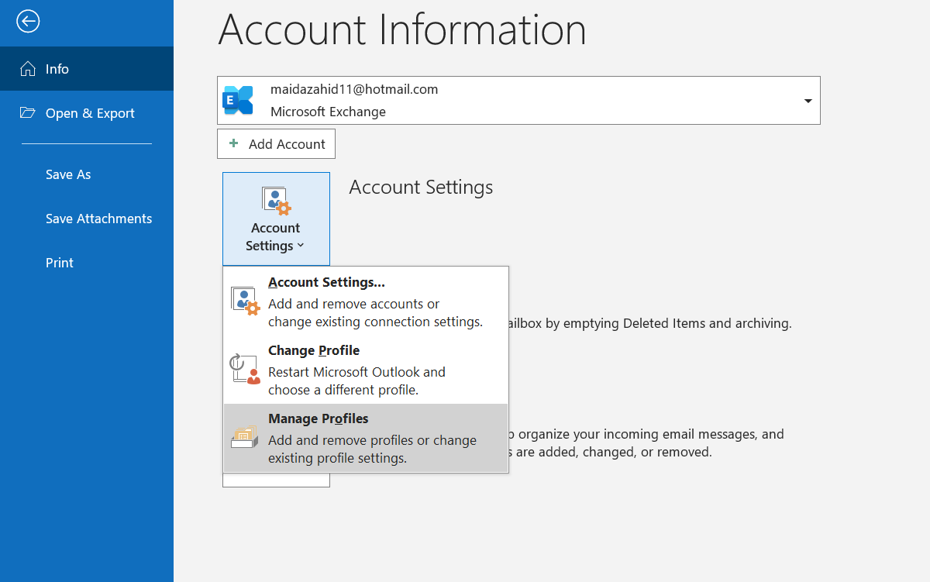
Task: Select Manage Profiles menu entry
Action: point(366,438)
